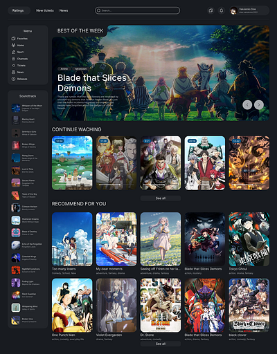277x354 pixels.
Task: Click the Tickets icon in the sidebar menu
Action: pyautogui.click(x=13, y=66)
